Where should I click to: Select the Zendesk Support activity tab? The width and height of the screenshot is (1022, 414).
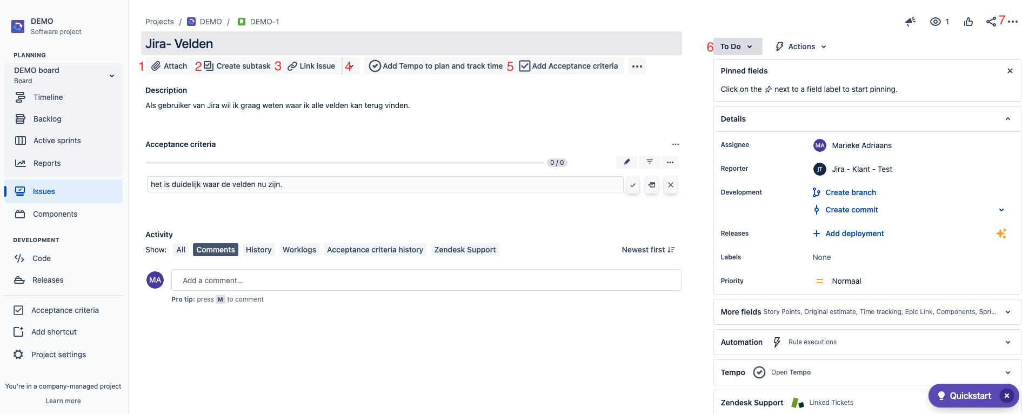(465, 250)
